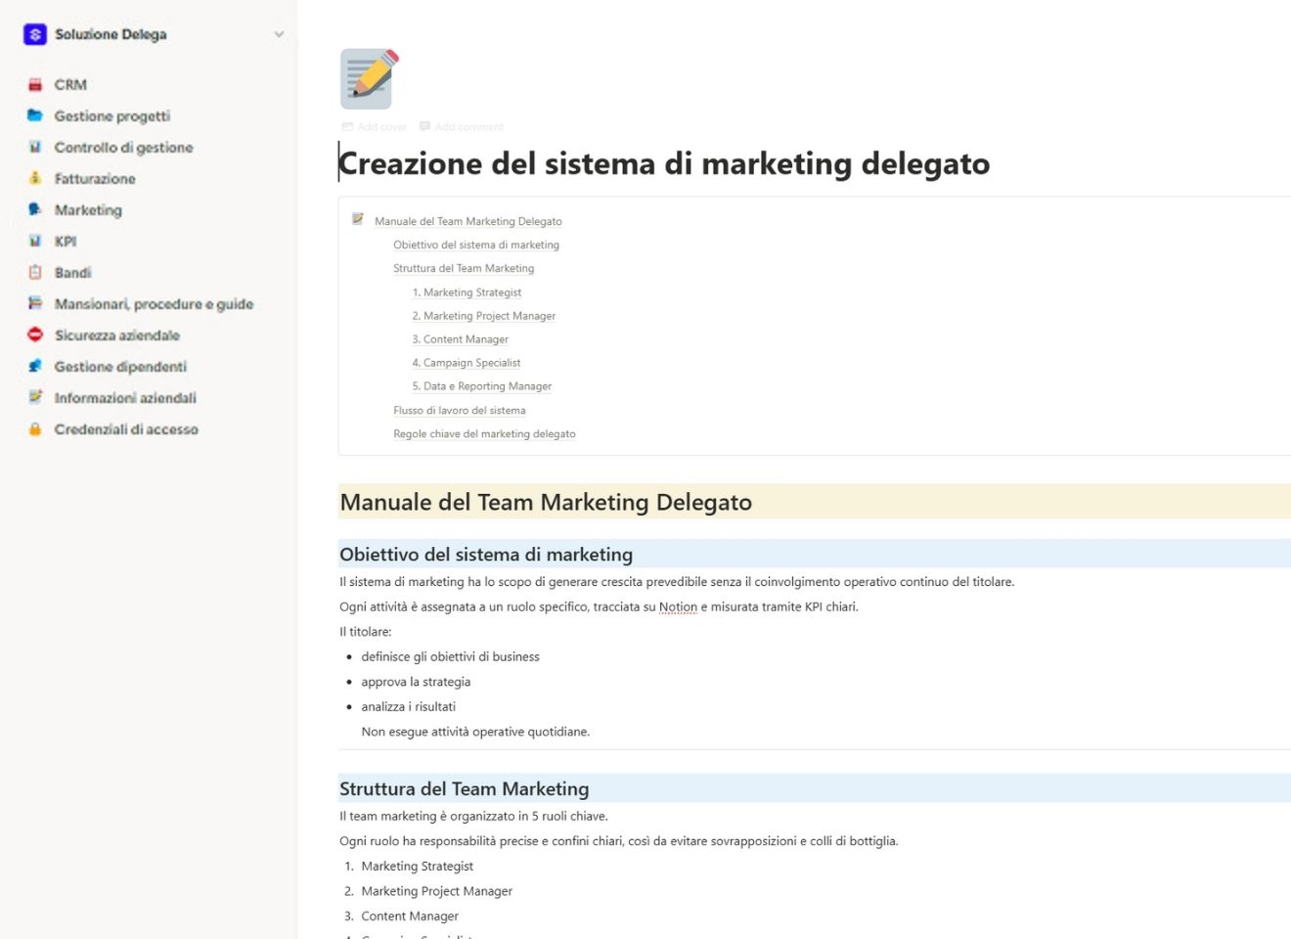
Task: Click the Bandi clipboard icon
Action: 35,272
